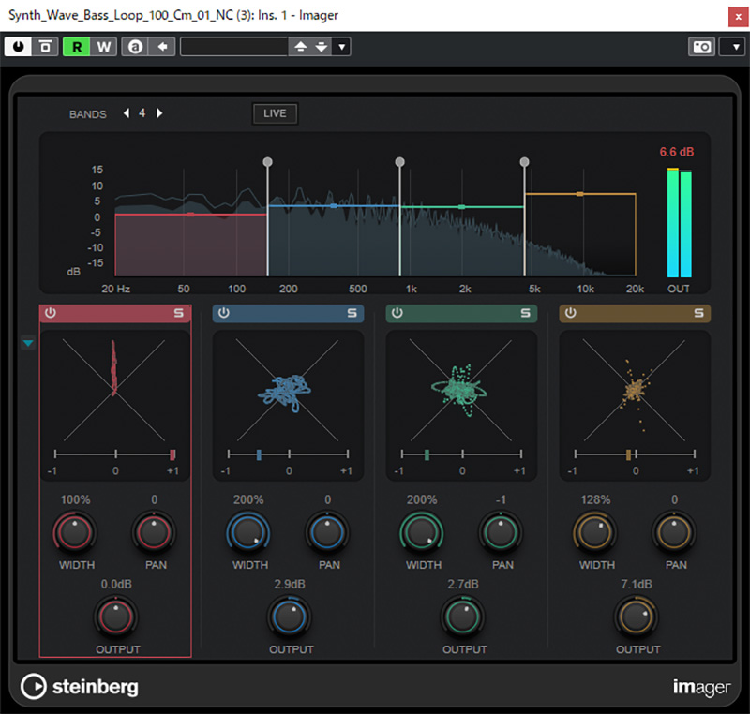
Task: Click the first crossover frequency handle
Action: [268, 162]
